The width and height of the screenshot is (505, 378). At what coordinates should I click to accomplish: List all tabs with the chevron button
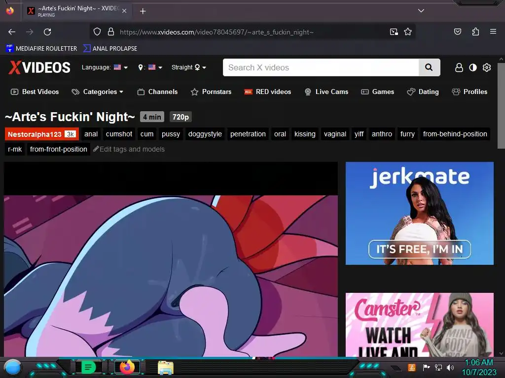[x=421, y=11]
